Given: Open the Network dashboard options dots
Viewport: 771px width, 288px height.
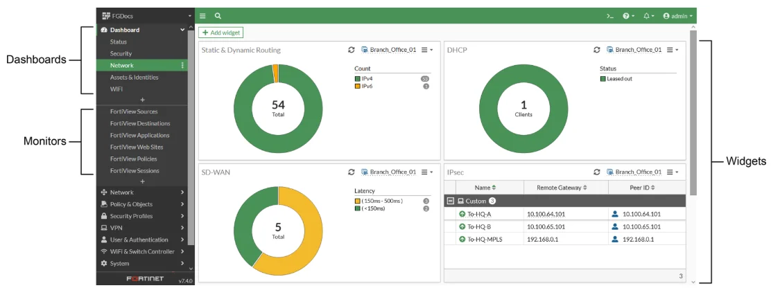Looking at the screenshot, I should point(182,65).
